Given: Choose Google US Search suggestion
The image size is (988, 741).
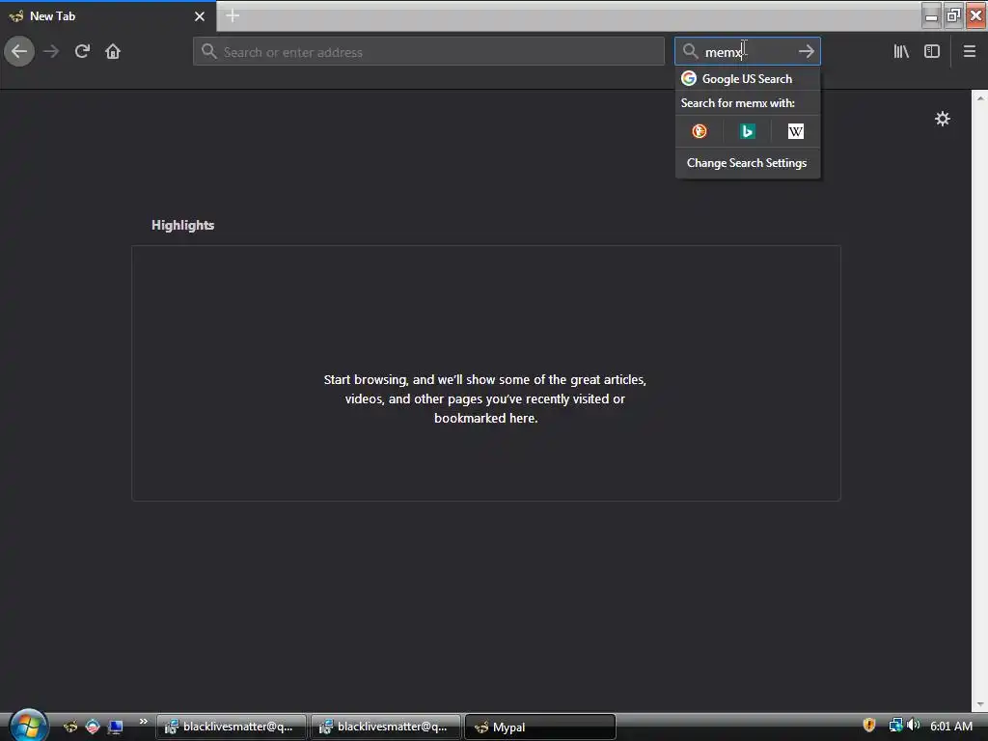Looking at the screenshot, I should [748, 79].
